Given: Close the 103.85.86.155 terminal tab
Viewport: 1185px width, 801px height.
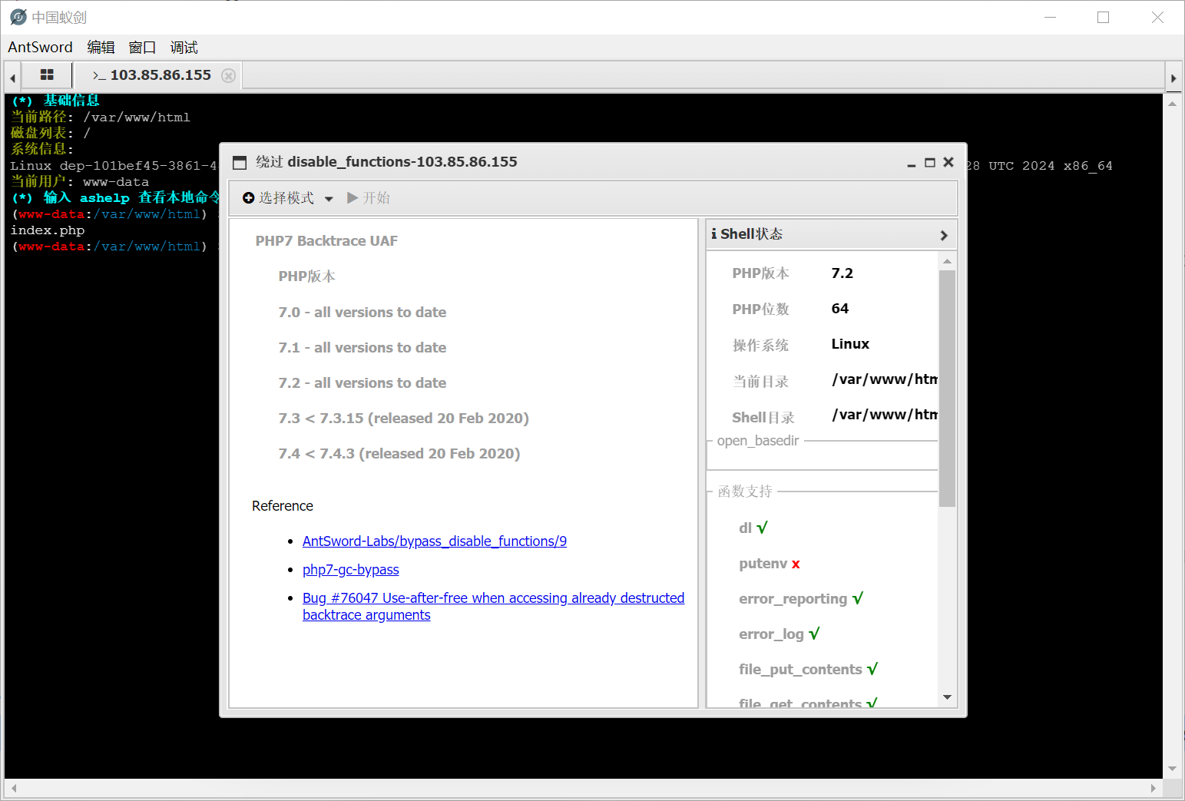Looking at the screenshot, I should point(228,75).
